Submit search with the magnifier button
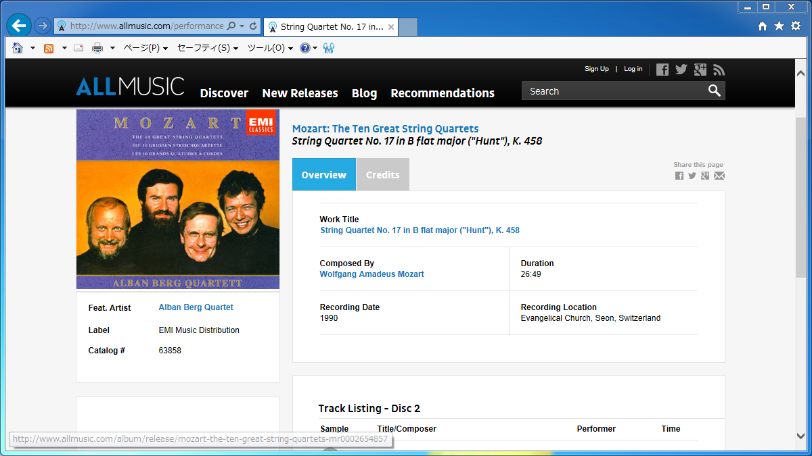This screenshot has height=456, width=812. pos(715,91)
